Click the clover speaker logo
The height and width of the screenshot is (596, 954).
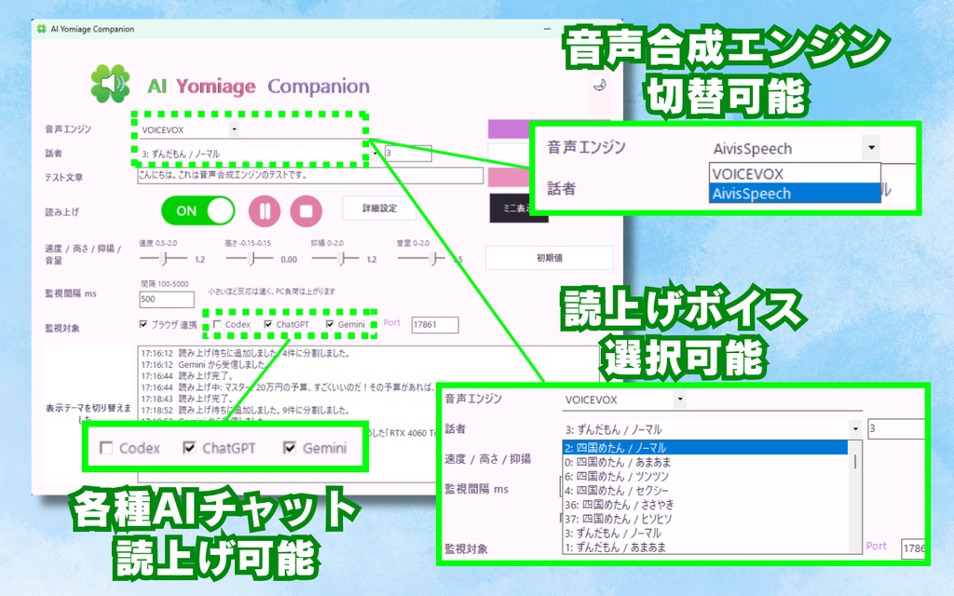[x=110, y=83]
